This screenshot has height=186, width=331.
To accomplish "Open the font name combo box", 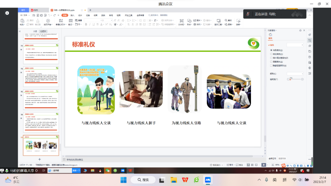I will 92,20.
